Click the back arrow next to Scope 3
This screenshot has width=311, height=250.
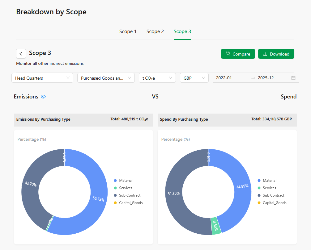(21, 54)
